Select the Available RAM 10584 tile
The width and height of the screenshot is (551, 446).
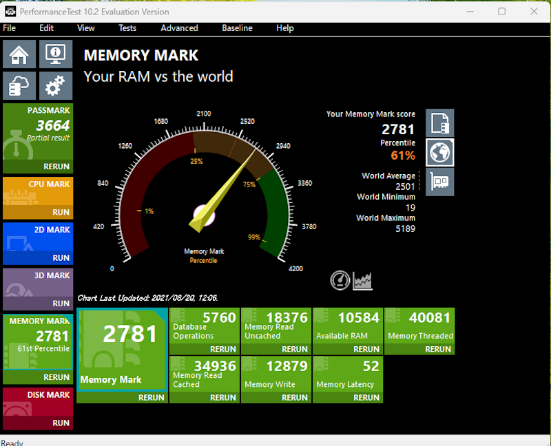click(x=348, y=326)
